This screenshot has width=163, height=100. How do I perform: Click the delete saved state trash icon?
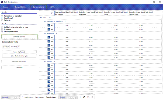(x=92, y=97)
